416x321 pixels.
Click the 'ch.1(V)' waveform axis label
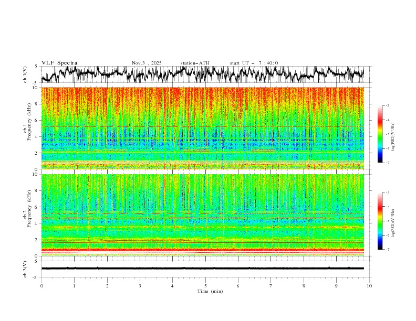25,74
